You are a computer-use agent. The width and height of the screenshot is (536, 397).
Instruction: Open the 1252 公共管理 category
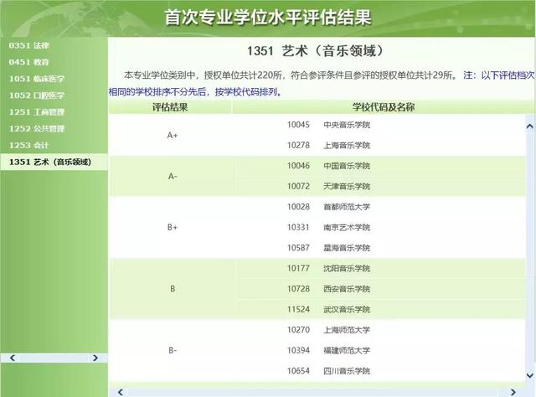click(x=37, y=129)
